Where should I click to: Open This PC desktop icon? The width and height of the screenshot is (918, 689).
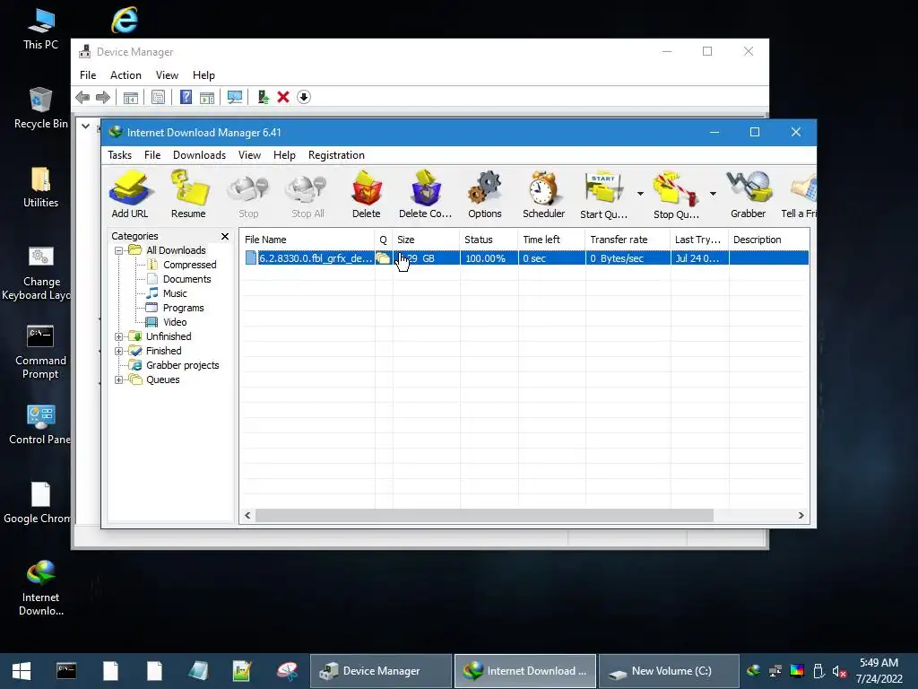[x=40, y=29]
